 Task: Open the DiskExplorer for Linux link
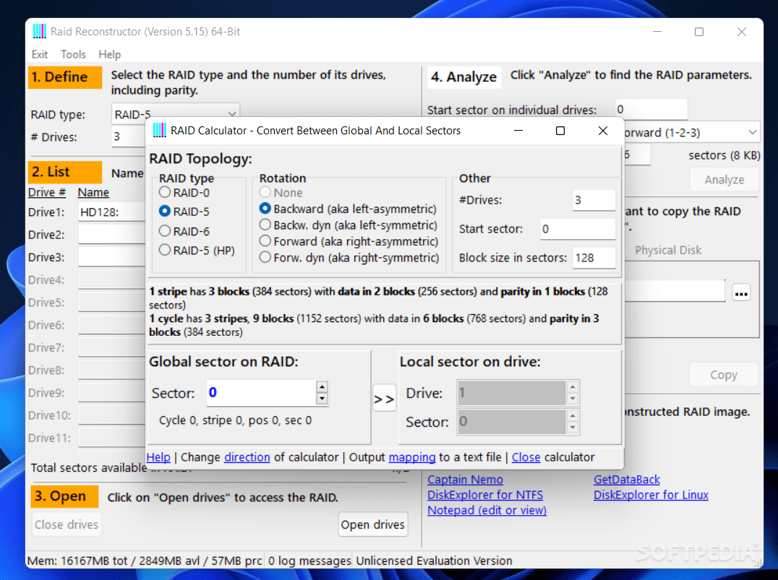tap(651, 495)
